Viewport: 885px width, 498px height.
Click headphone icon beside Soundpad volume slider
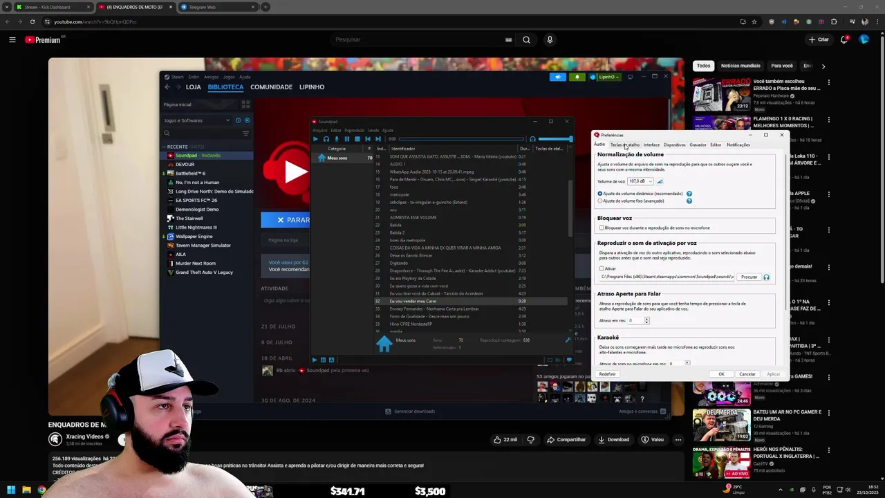click(x=532, y=139)
